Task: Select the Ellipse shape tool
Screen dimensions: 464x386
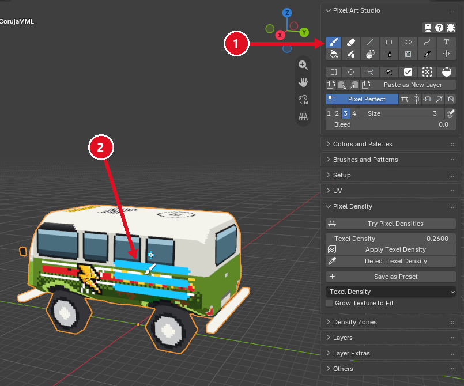Action: [408, 42]
